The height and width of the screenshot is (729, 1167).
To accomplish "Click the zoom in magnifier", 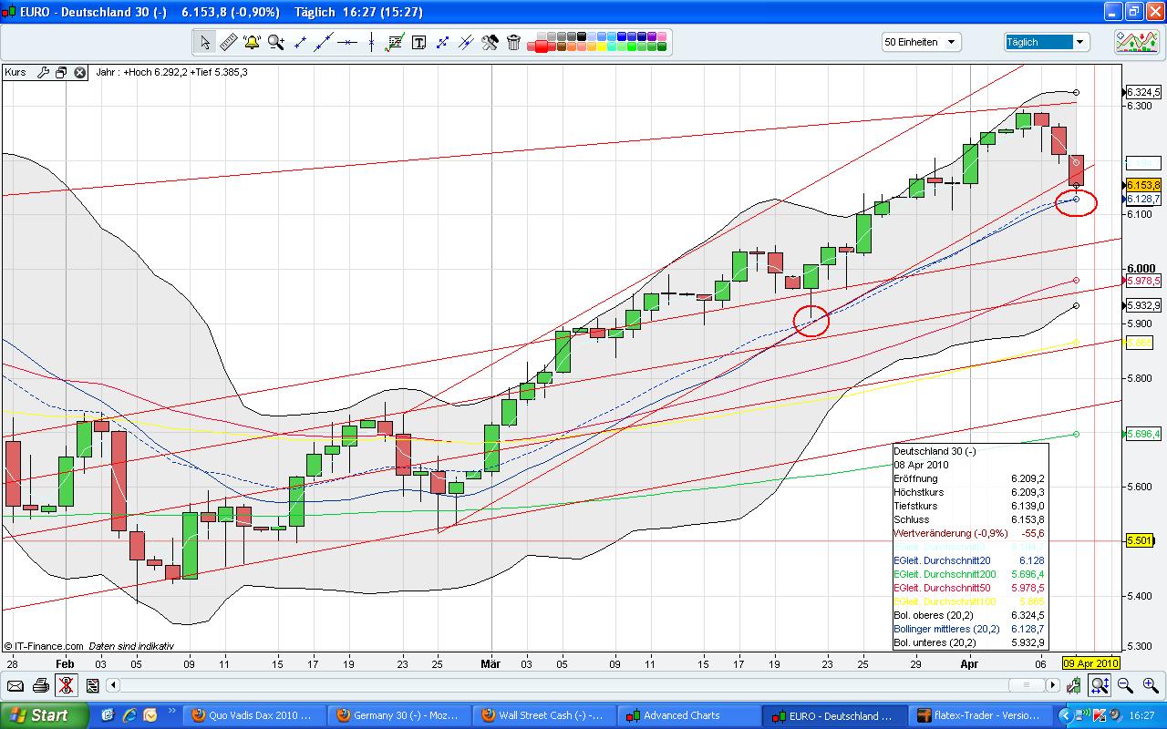I will tap(1150, 685).
